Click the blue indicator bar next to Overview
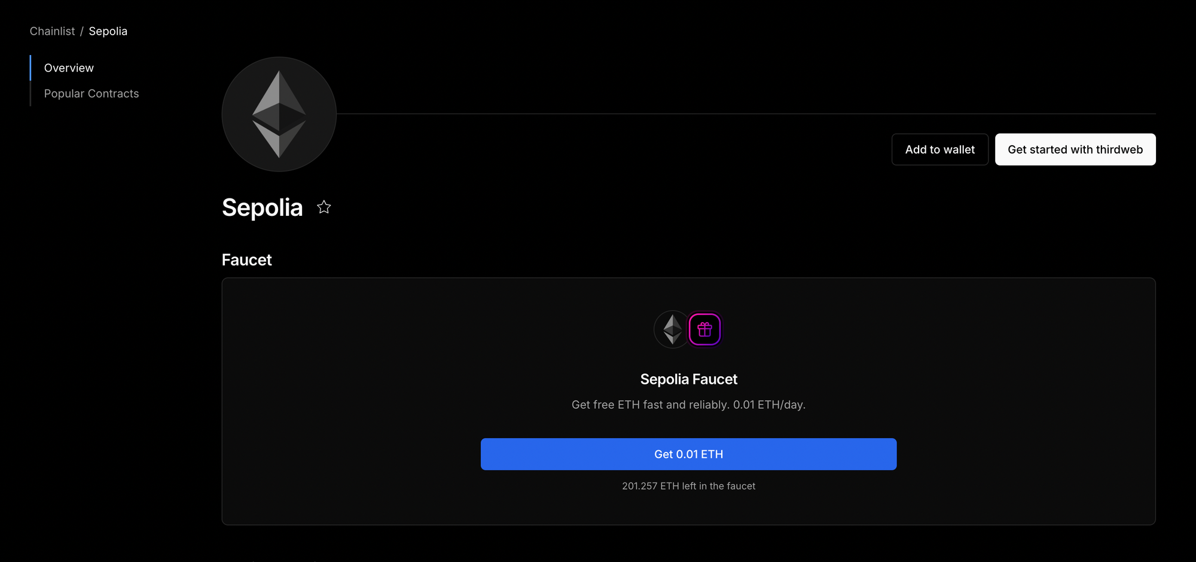The height and width of the screenshot is (562, 1196). (30, 68)
